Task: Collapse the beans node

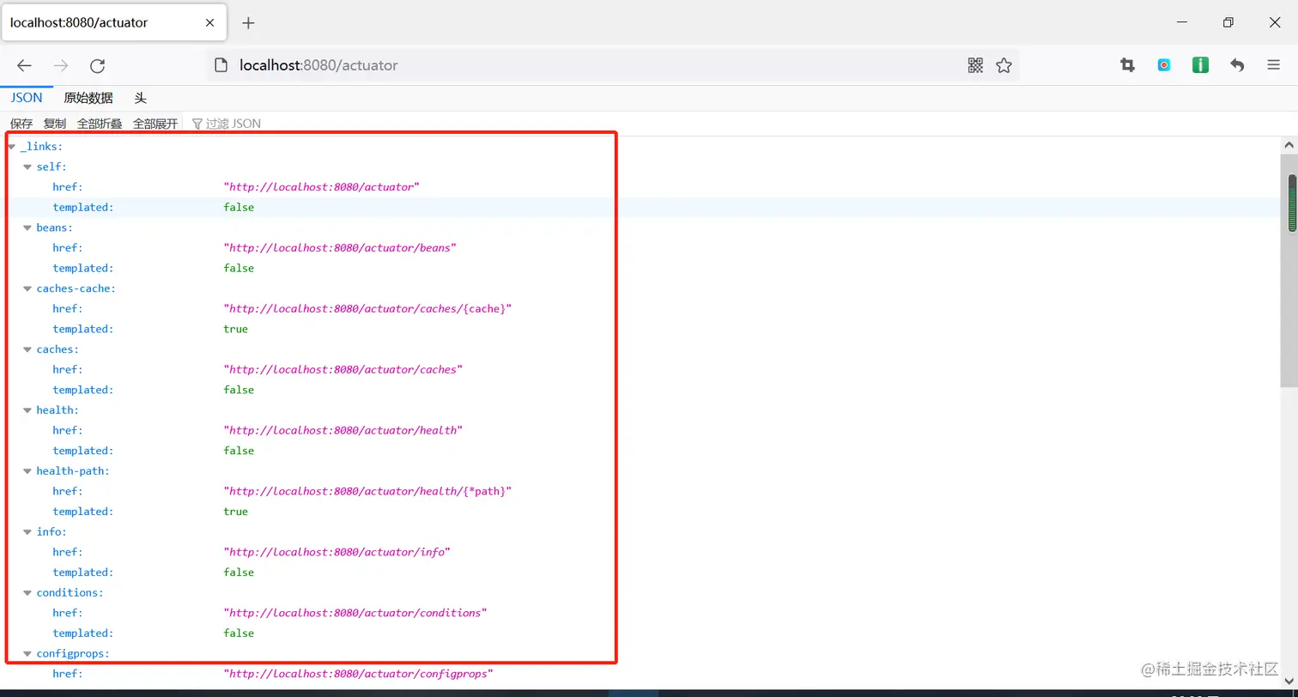Action: (27, 228)
